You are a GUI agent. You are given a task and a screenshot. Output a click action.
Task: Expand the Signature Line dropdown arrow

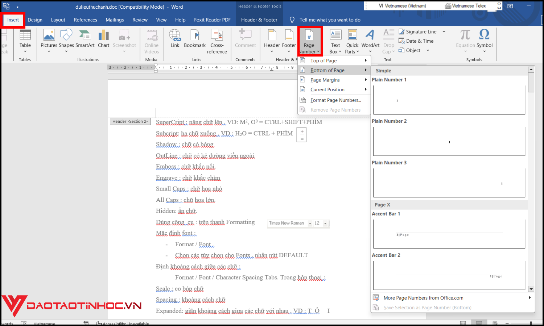pos(444,32)
